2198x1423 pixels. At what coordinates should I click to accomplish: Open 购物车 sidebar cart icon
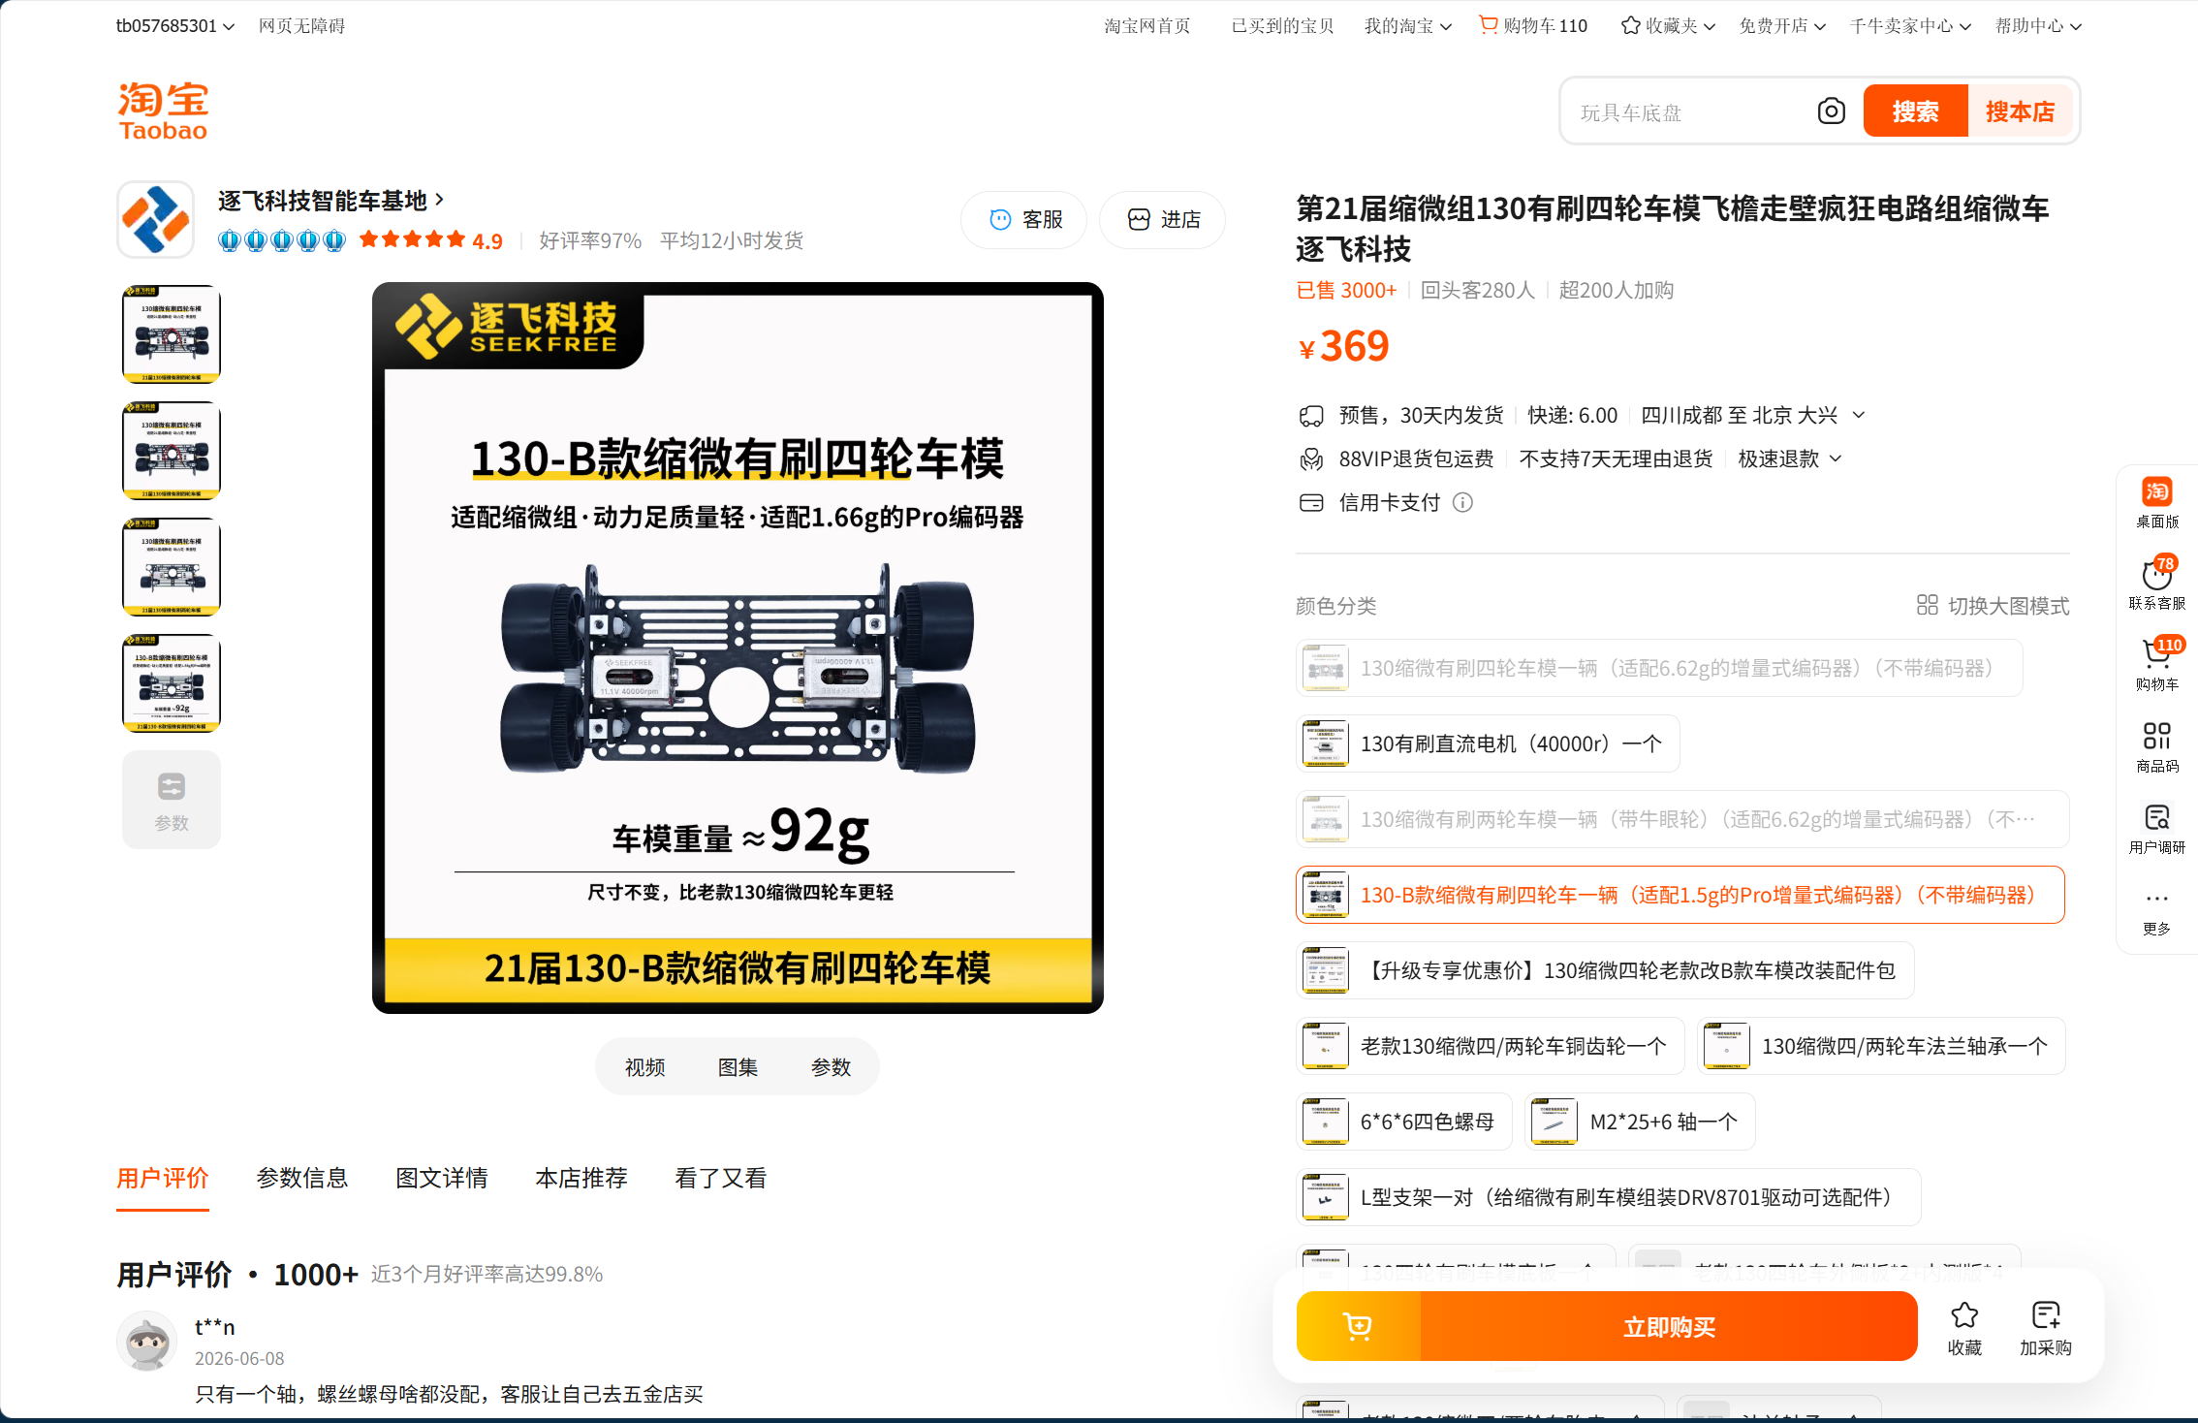point(2156,665)
